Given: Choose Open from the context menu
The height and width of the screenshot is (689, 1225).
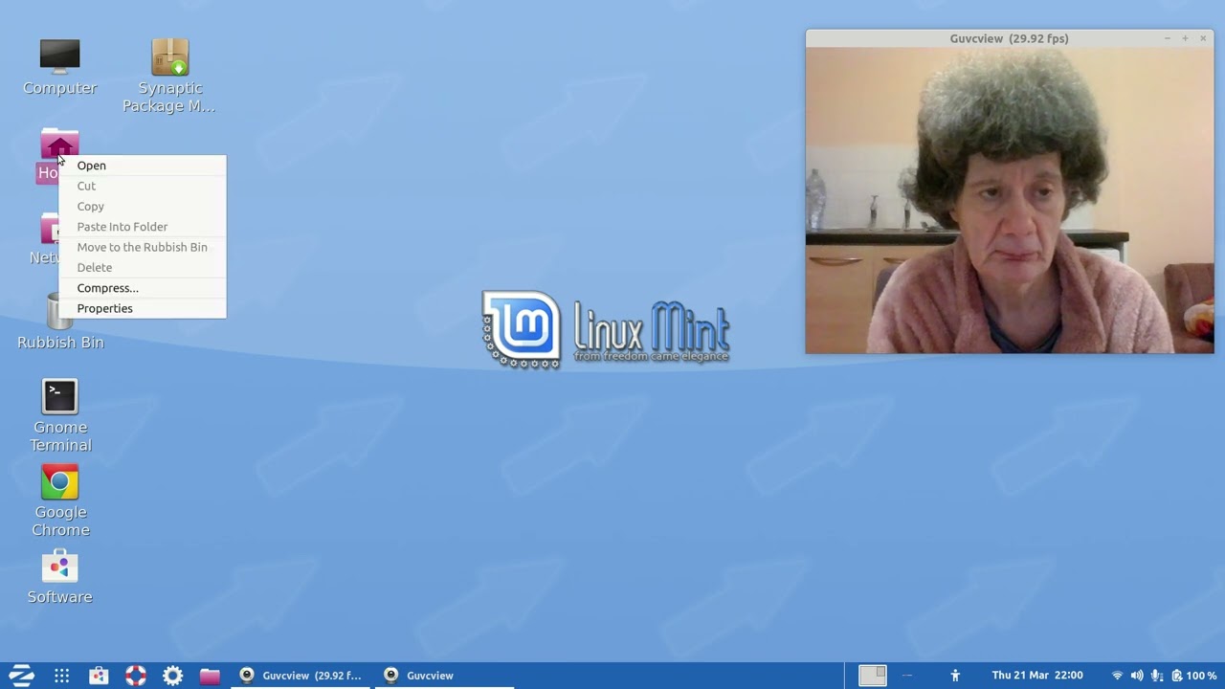Looking at the screenshot, I should (x=143, y=166).
